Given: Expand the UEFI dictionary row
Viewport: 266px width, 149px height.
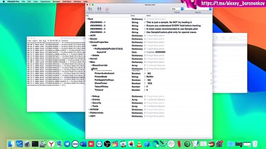Looking at the screenshot, I should [x=89, y=116].
